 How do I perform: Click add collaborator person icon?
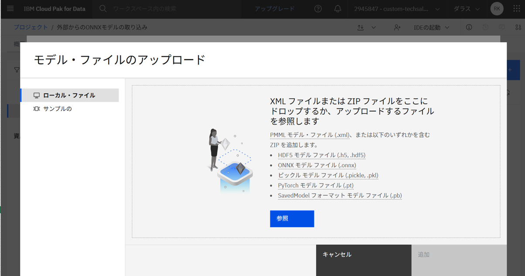(397, 27)
